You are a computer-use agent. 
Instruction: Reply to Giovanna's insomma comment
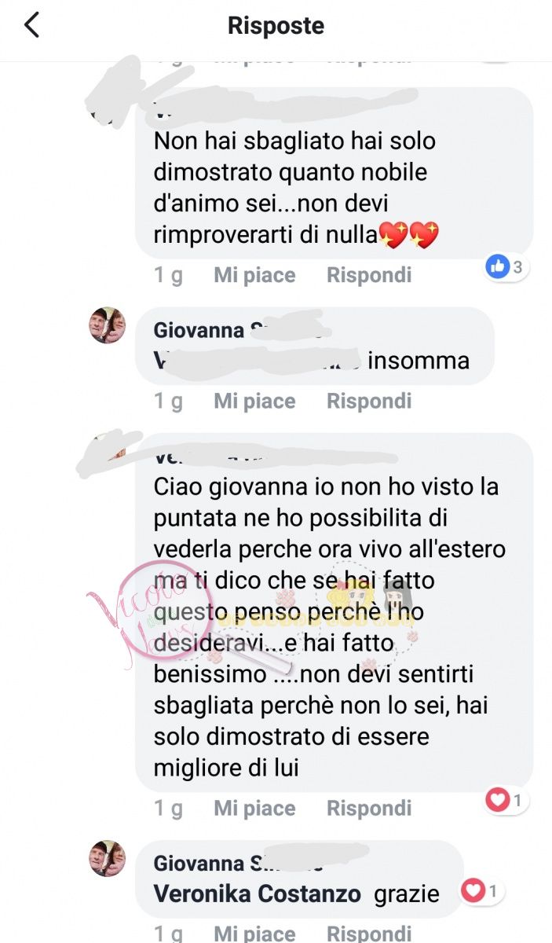click(369, 401)
